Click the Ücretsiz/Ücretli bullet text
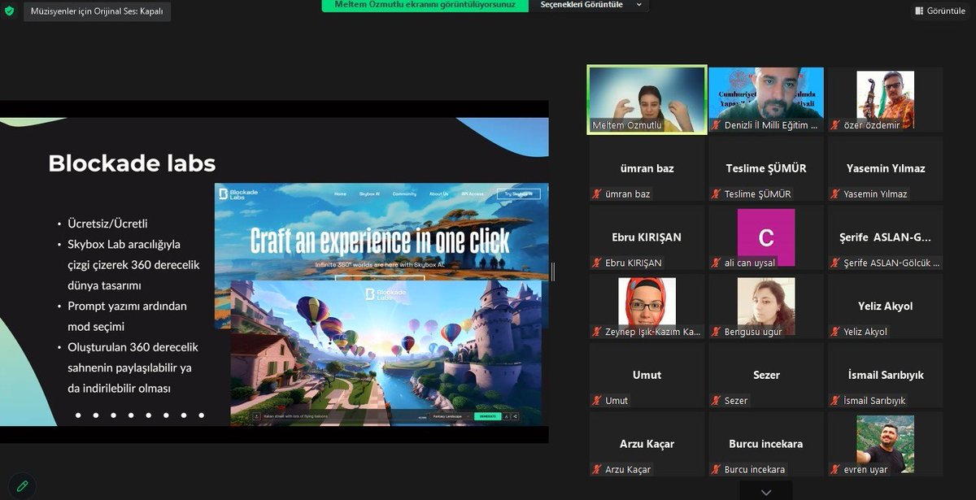976x500 pixels. click(107, 224)
